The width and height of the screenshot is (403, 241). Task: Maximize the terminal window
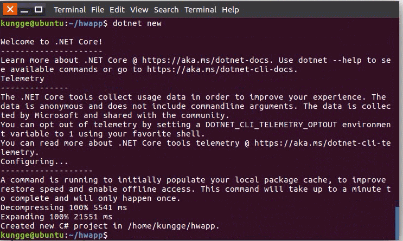pyautogui.click(x=39, y=10)
